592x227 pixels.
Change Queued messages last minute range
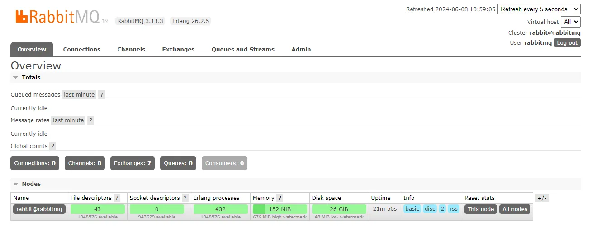click(x=79, y=95)
